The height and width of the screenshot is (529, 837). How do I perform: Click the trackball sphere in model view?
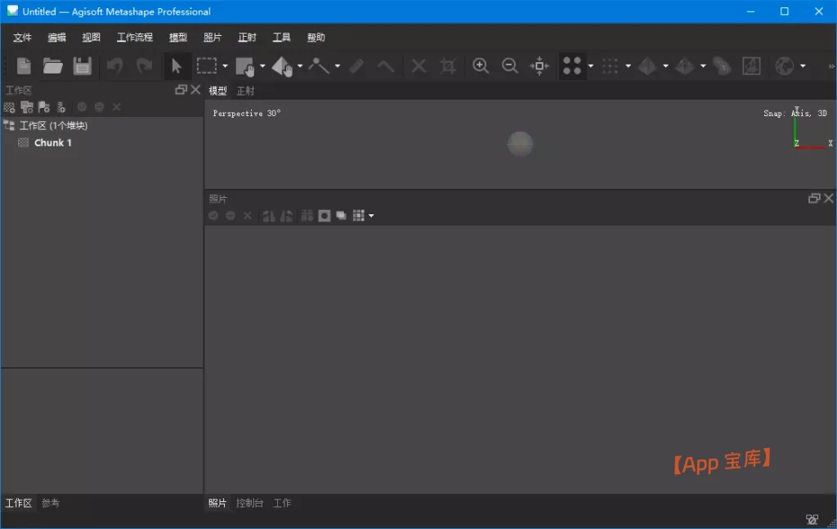point(520,145)
